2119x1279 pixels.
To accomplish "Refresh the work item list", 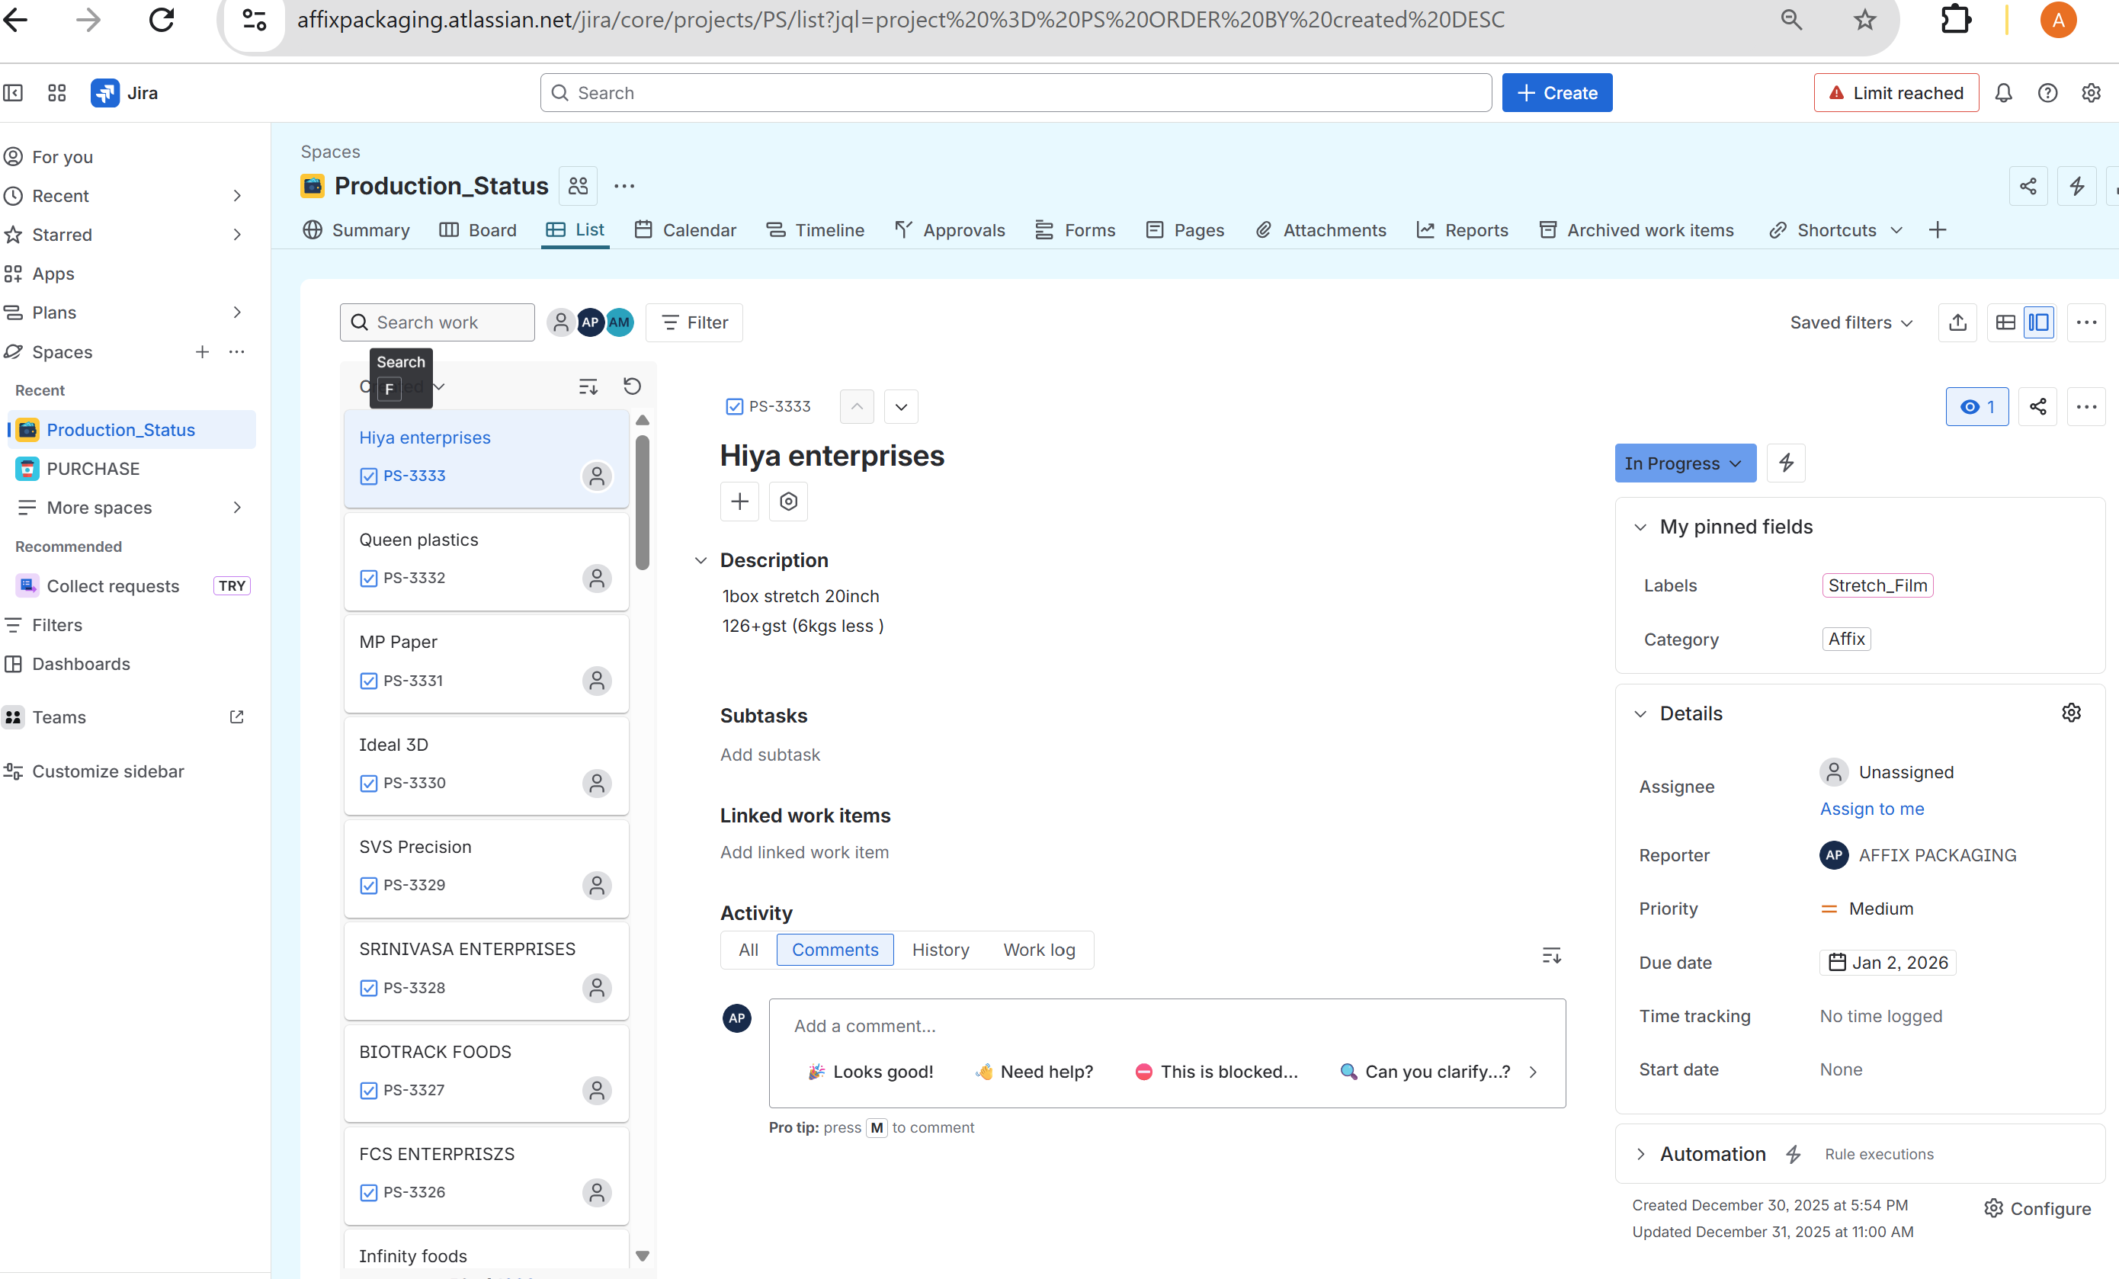I will pos(632,386).
